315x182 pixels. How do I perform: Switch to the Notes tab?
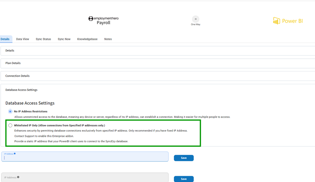[108, 39]
